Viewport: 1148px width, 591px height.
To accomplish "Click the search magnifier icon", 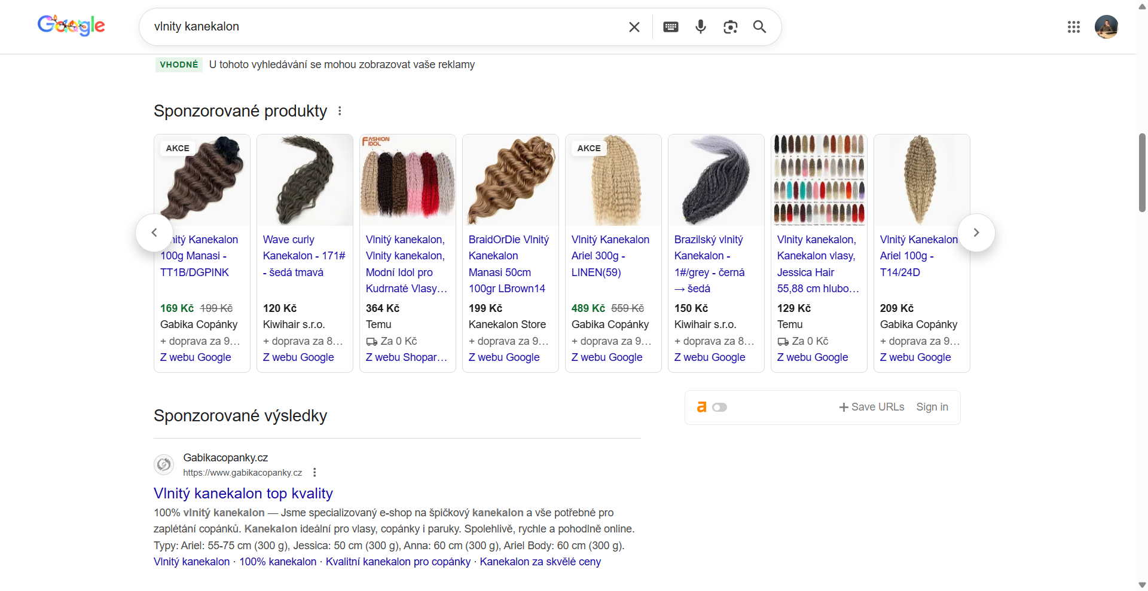I will coord(759,27).
